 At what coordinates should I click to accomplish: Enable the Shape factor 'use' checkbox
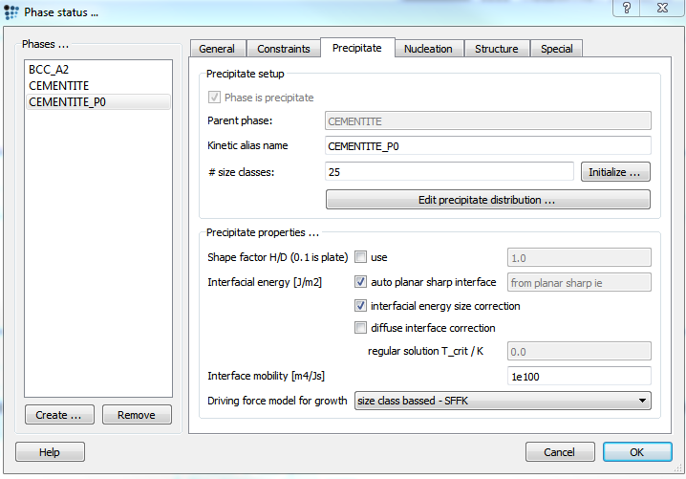361,257
